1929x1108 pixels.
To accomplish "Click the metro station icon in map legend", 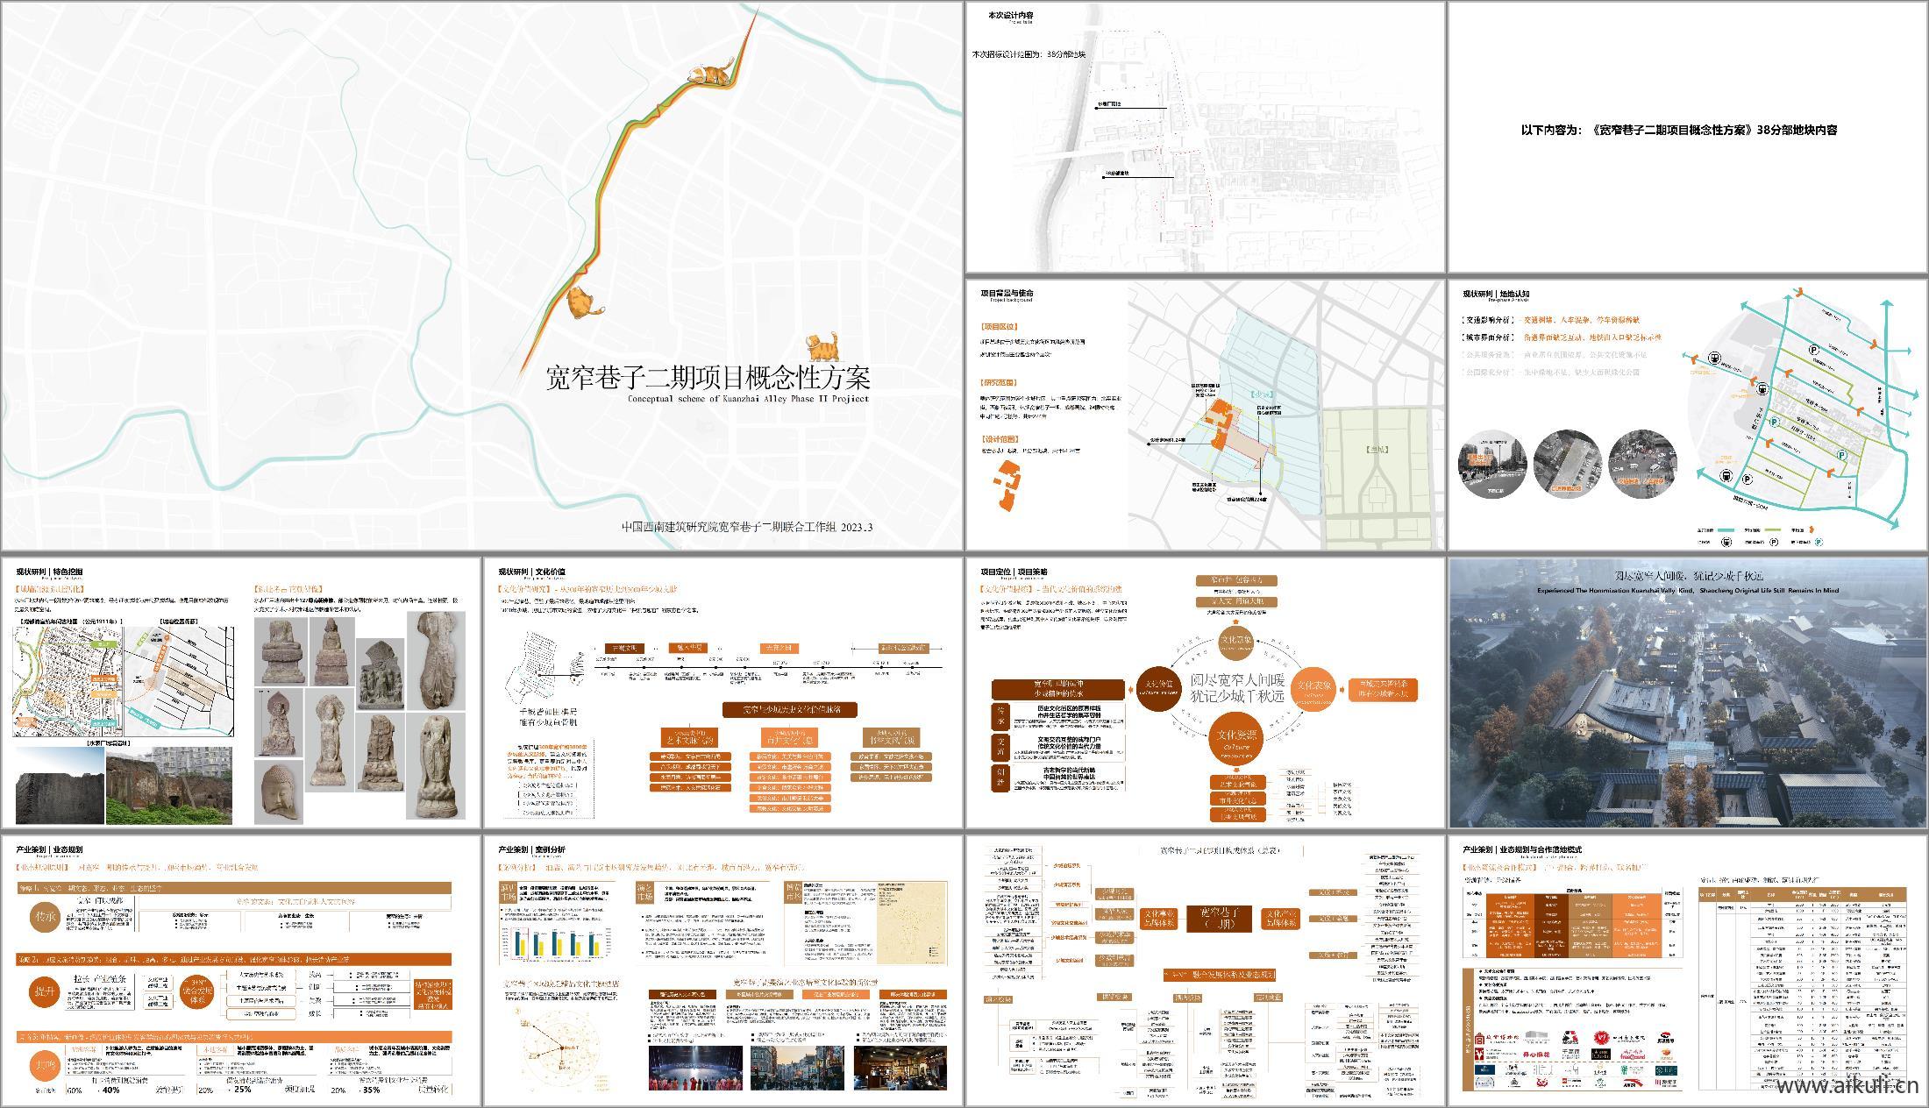I will [1727, 542].
